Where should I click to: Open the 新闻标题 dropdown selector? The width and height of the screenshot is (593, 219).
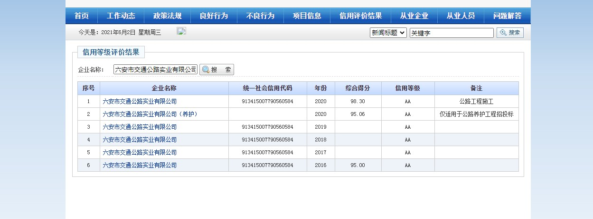click(388, 33)
